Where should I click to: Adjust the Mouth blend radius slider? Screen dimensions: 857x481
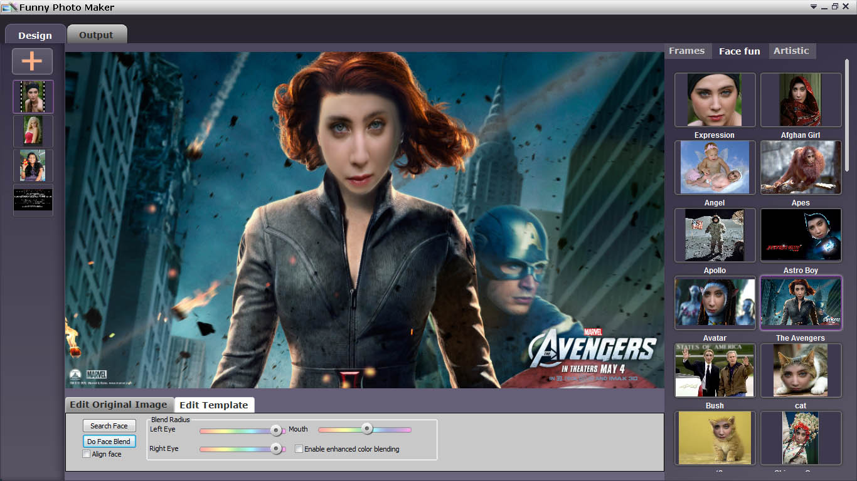(x=367, y=429)
